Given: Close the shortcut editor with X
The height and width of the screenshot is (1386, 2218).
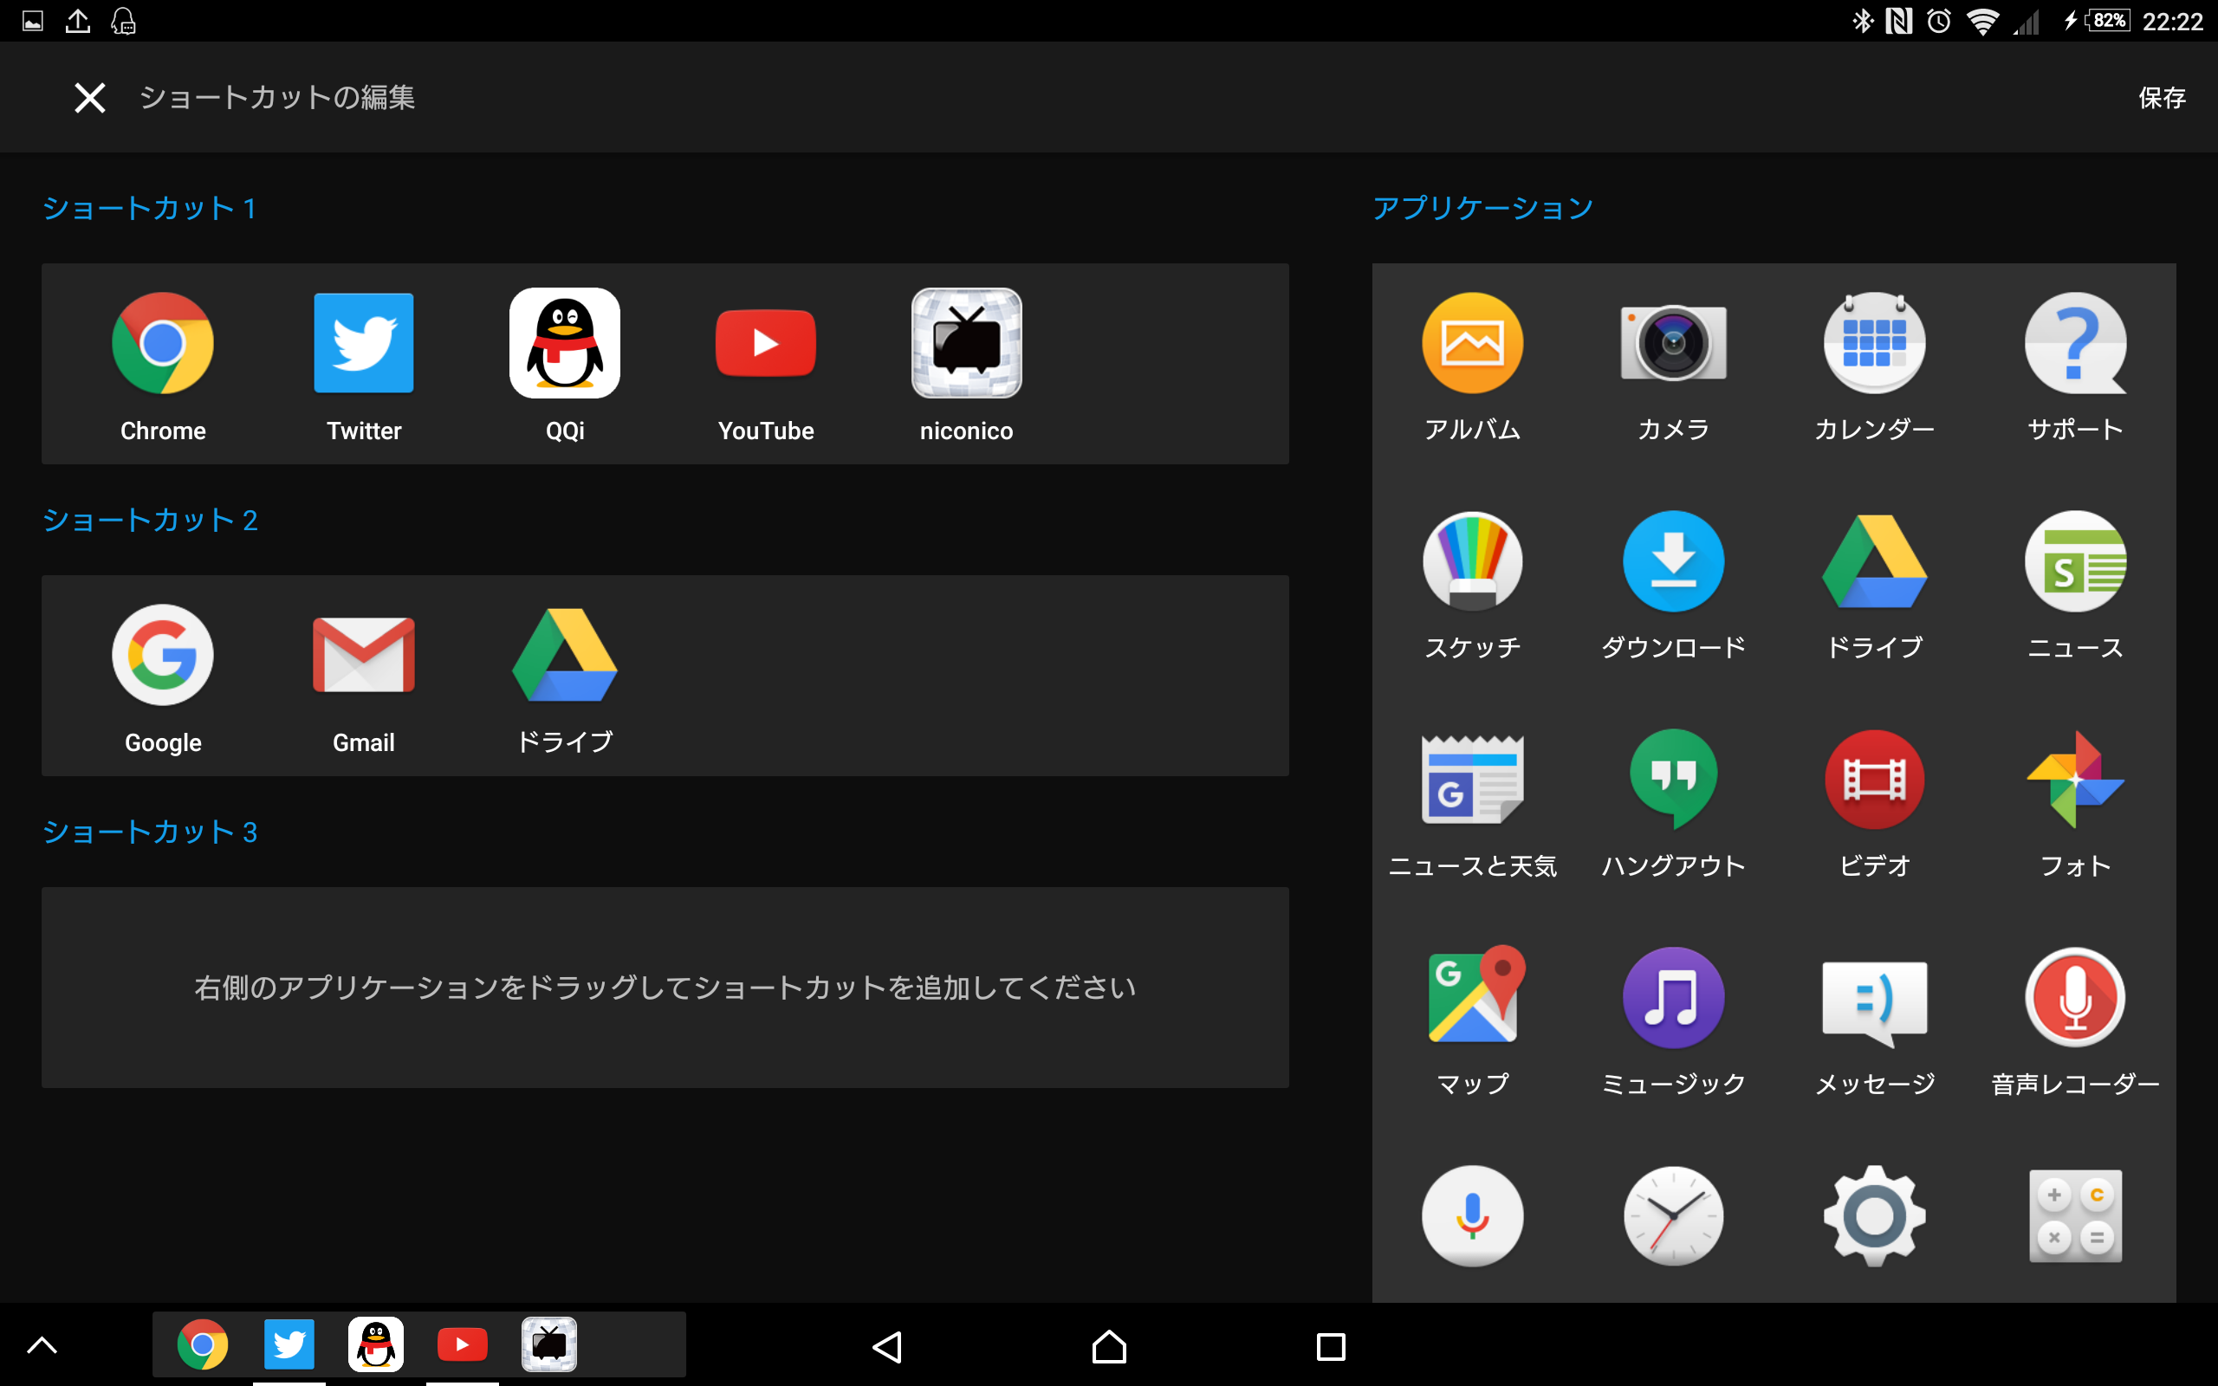Looking at the screenshot, I should tap(90, 97).
